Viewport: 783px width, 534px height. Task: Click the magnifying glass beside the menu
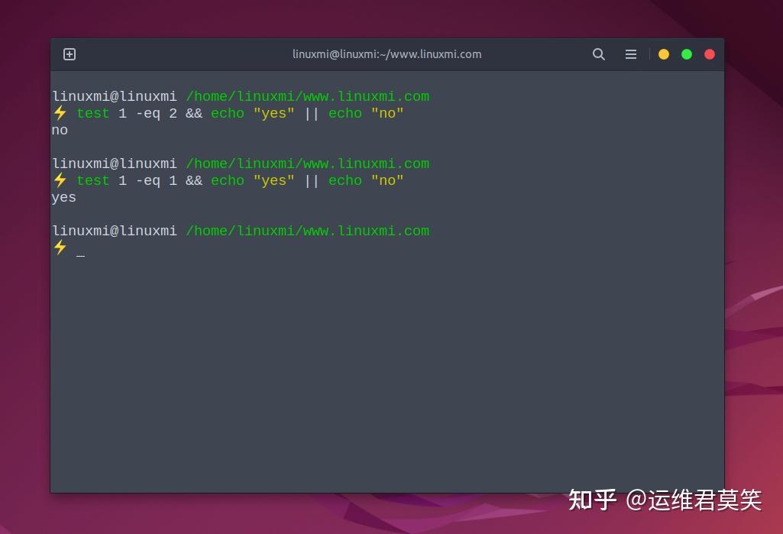click(599, 54)
